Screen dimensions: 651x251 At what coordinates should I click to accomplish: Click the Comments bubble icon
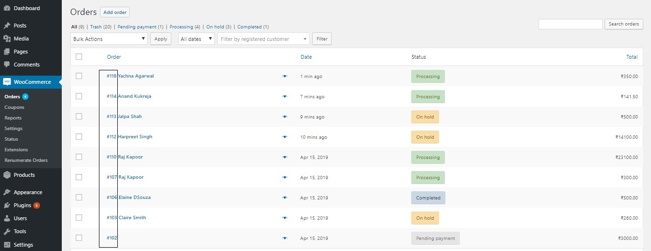pyautogui.click(x=7, y=65)
